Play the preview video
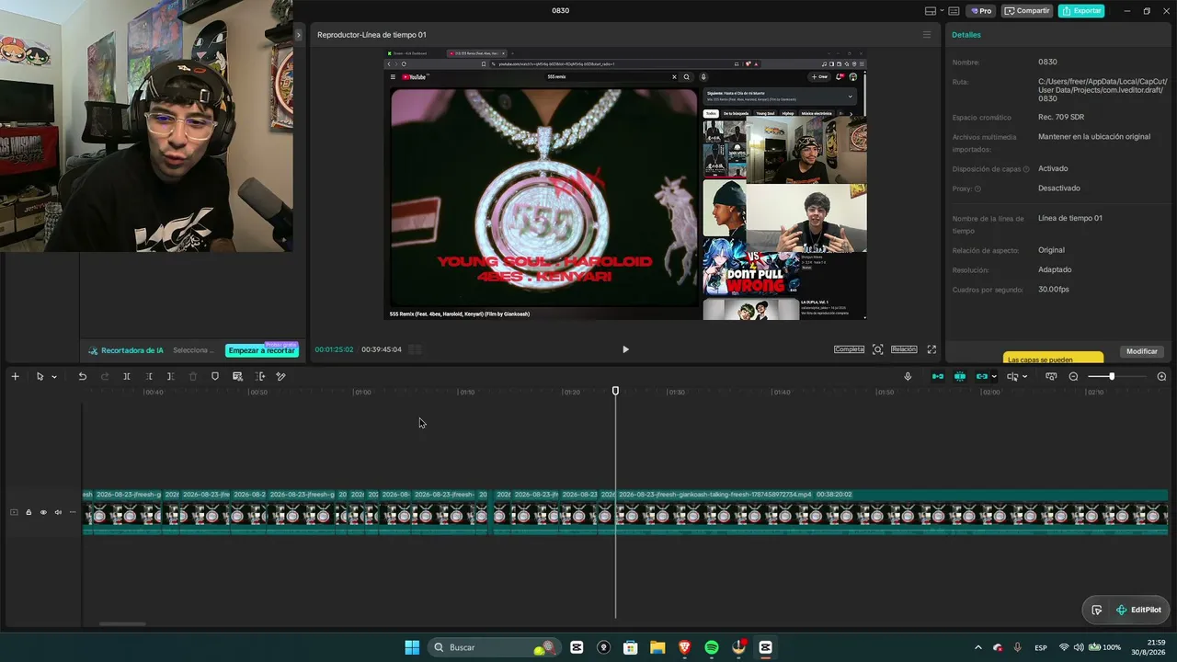 (x=625, y=349)
